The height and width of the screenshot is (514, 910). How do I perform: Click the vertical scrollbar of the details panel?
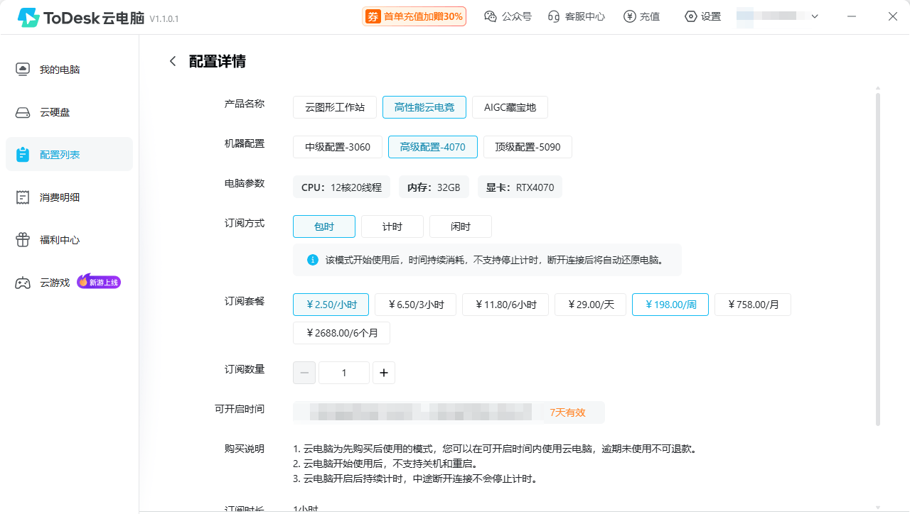(878, 259)
